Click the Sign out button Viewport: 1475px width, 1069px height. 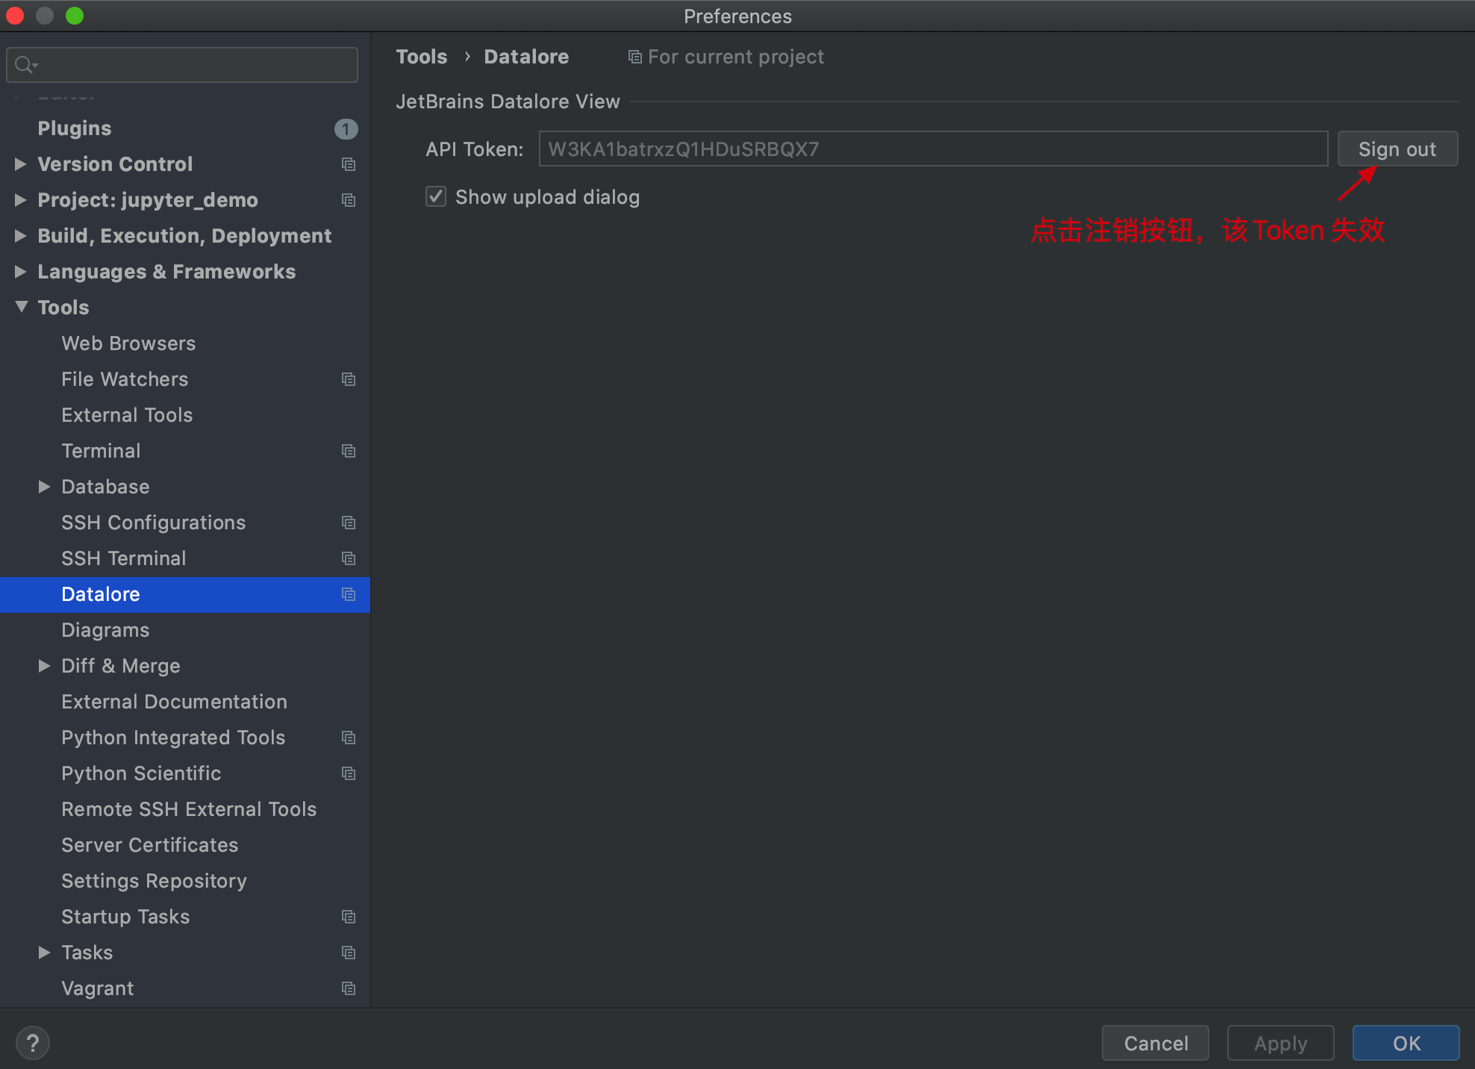(1397, 149)
